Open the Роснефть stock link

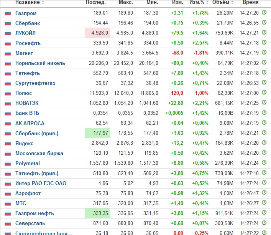pos(28,43)
